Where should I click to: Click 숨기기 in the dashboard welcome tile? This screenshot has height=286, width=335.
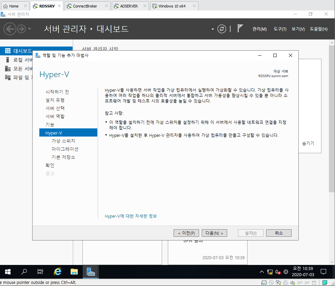click(x=308, y=143)
